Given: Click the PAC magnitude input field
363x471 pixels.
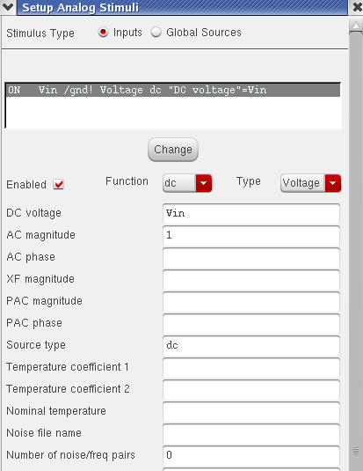Looking at the screenshot, I should (251, 302).
